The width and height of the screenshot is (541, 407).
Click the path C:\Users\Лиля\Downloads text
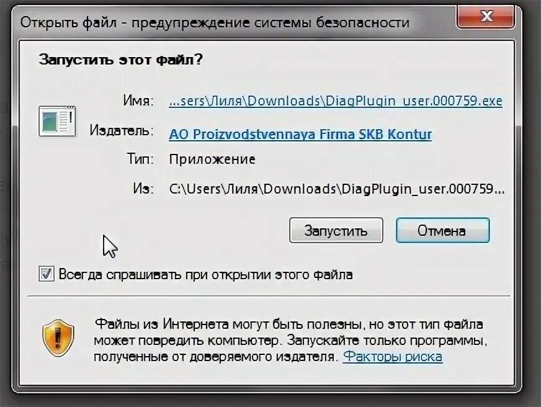(337, 189)
